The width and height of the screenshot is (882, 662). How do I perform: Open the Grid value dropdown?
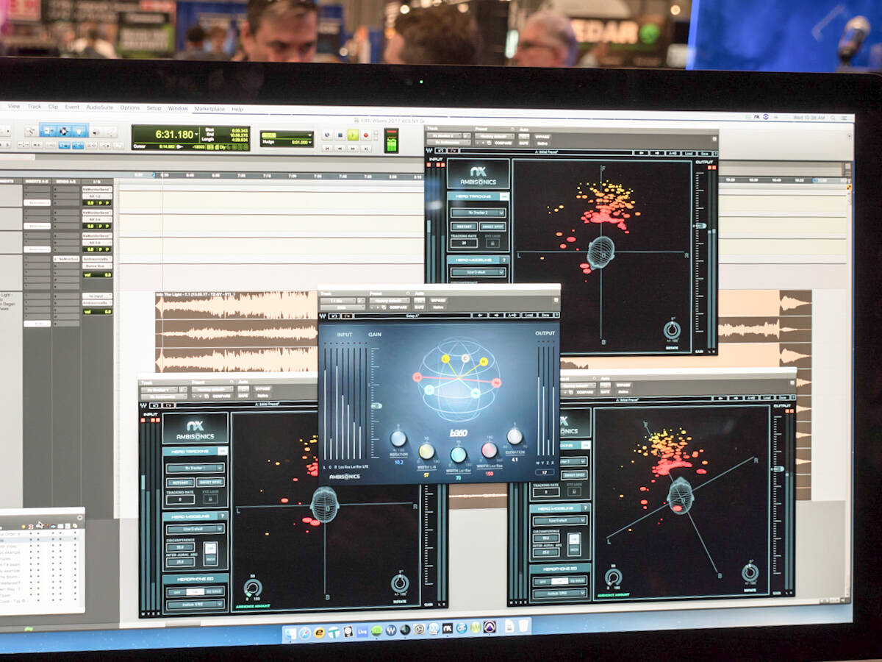pyautogui.click(x=310, y=135)
